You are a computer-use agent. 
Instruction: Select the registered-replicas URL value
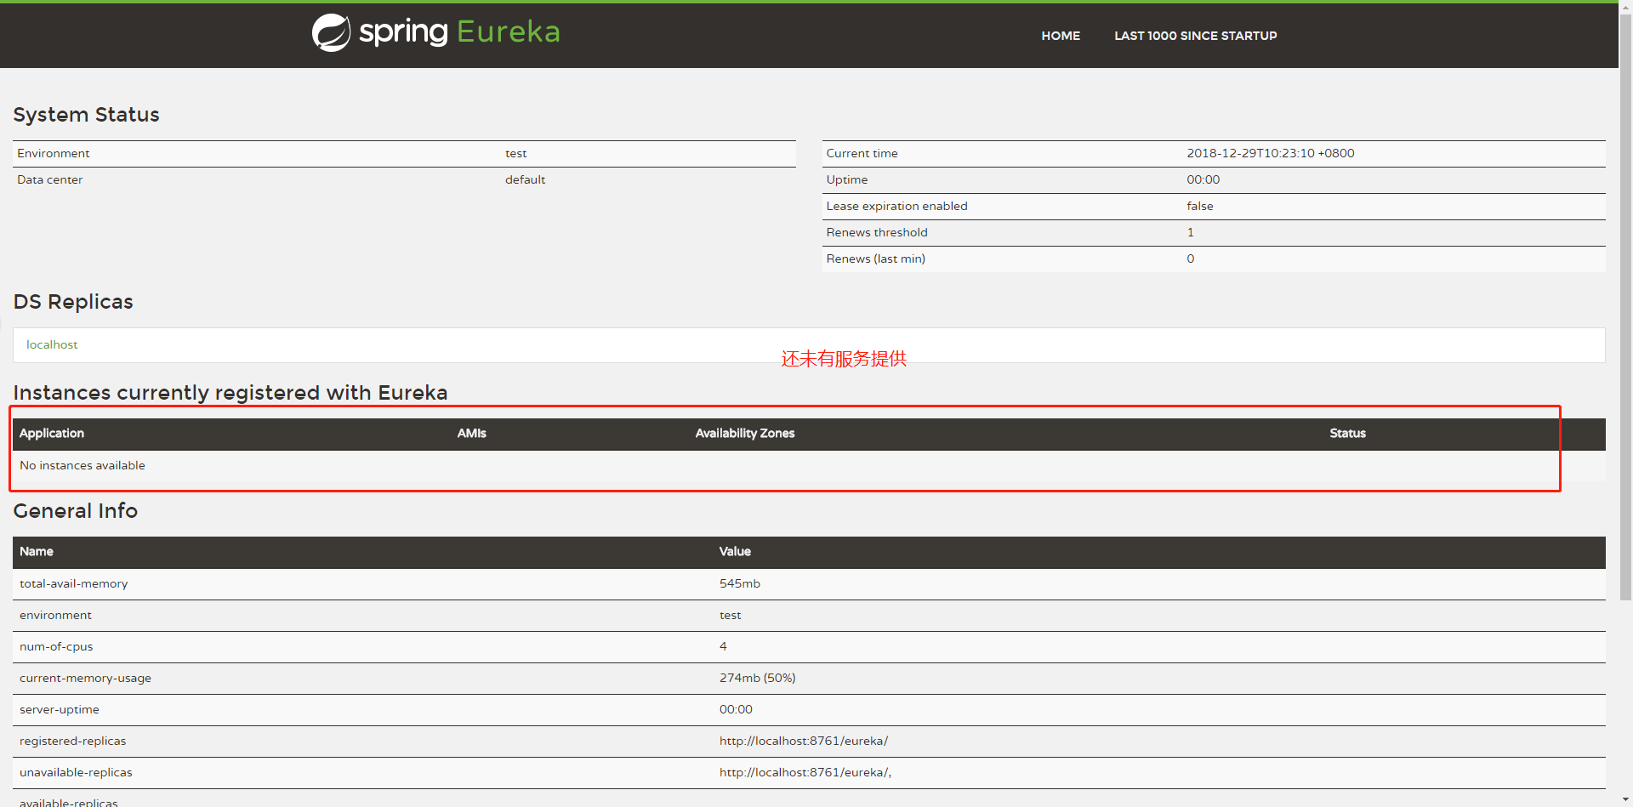(x=804, y=741)
